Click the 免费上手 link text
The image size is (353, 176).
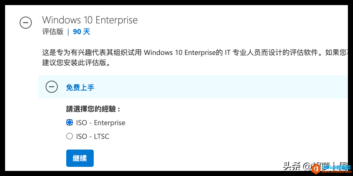click(80, 87)
